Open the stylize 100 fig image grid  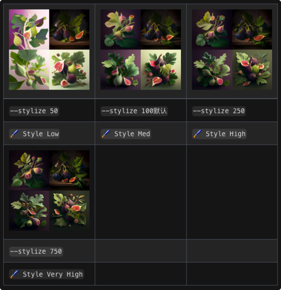click(141, 50)
